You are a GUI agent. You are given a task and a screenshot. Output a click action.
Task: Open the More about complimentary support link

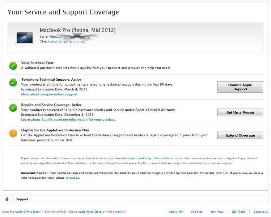click(49, 94)
